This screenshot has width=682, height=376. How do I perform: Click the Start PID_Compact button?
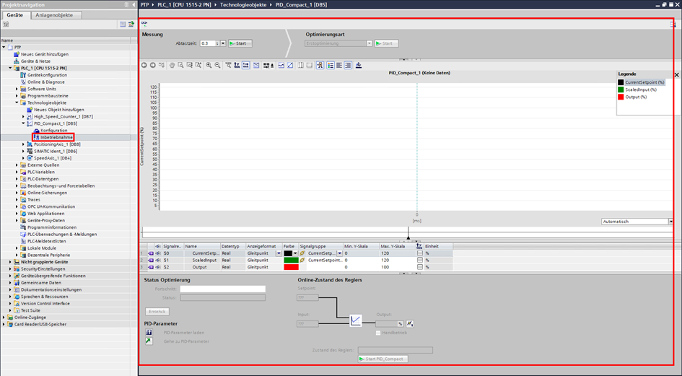pos(382,359)
